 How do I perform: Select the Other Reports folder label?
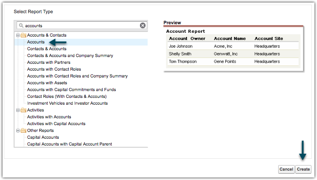[41, 131]
